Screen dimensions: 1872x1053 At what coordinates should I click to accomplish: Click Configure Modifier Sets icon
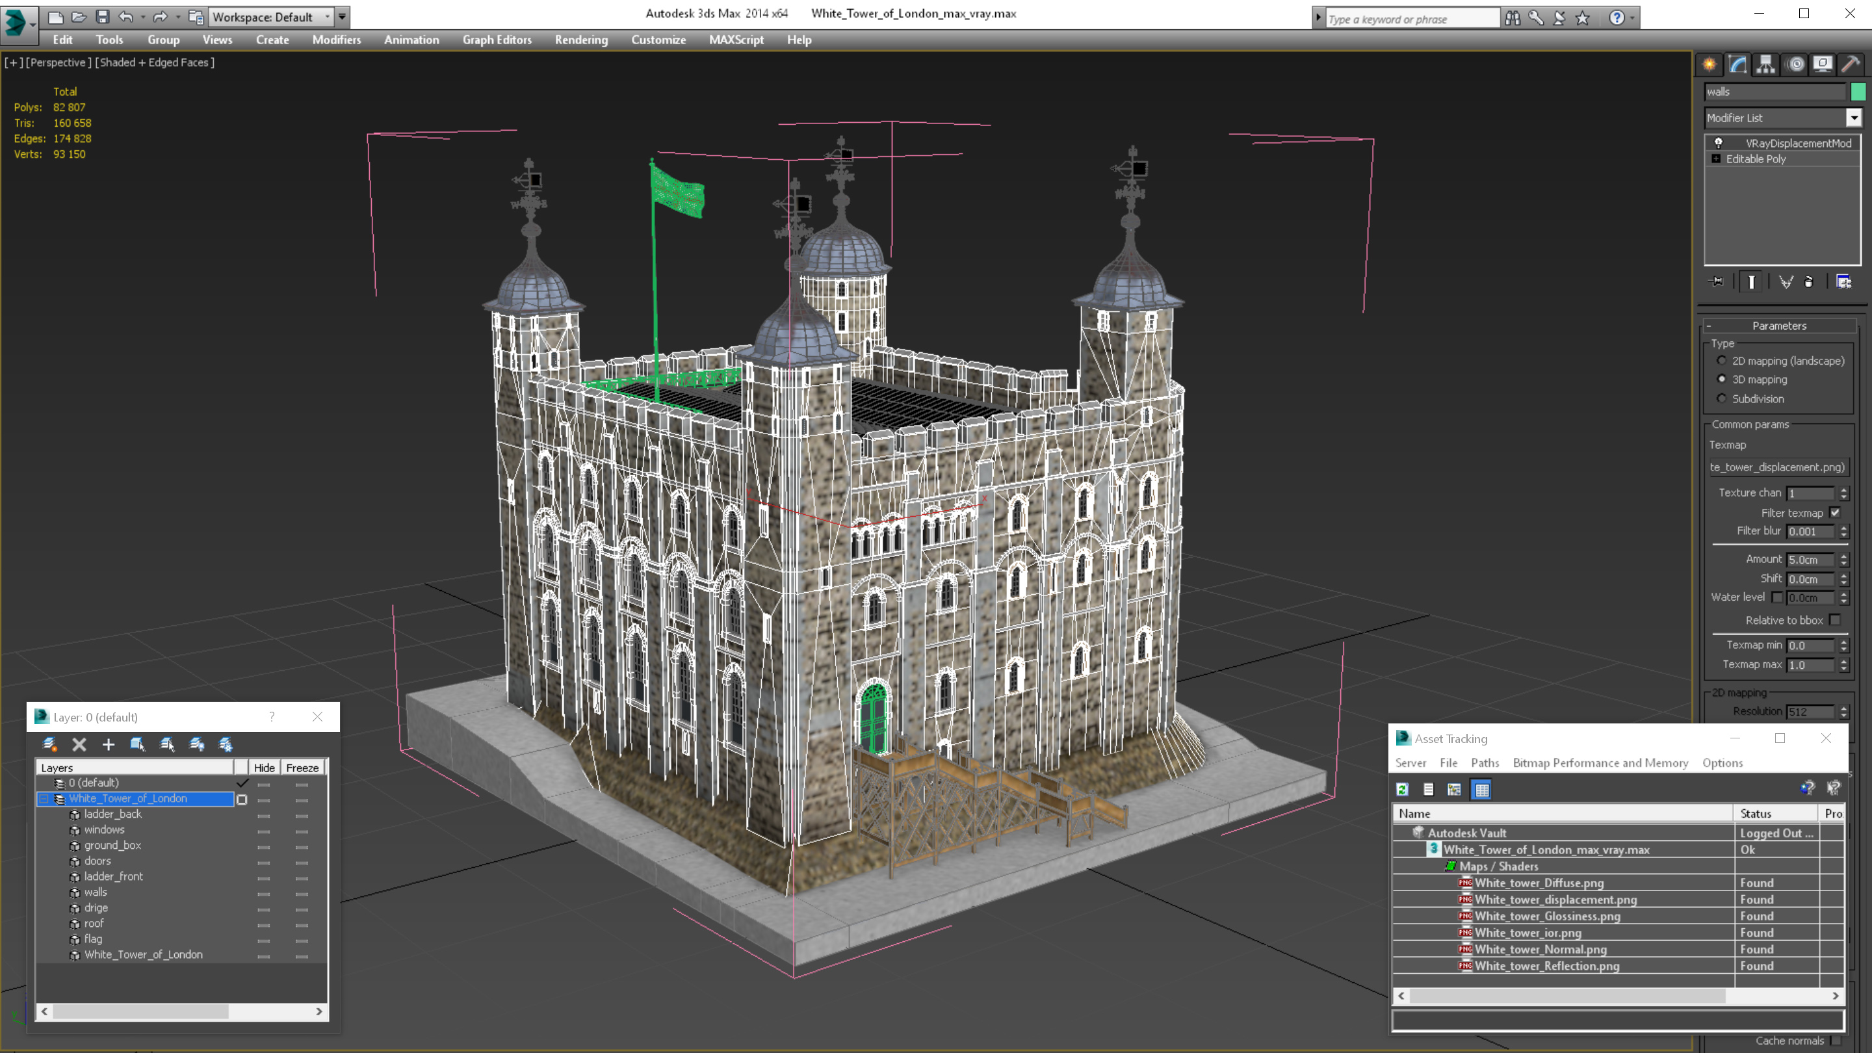(1843, 282)
